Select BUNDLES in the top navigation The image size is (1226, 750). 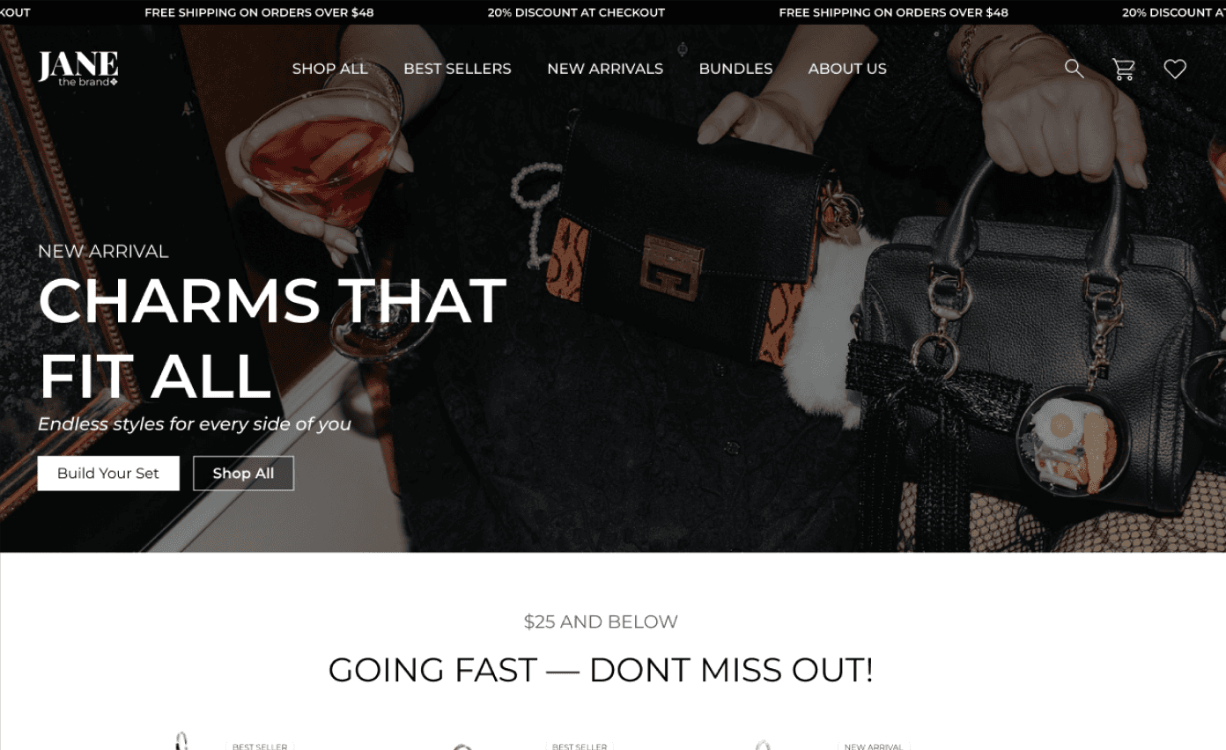(x=735, y=69)
